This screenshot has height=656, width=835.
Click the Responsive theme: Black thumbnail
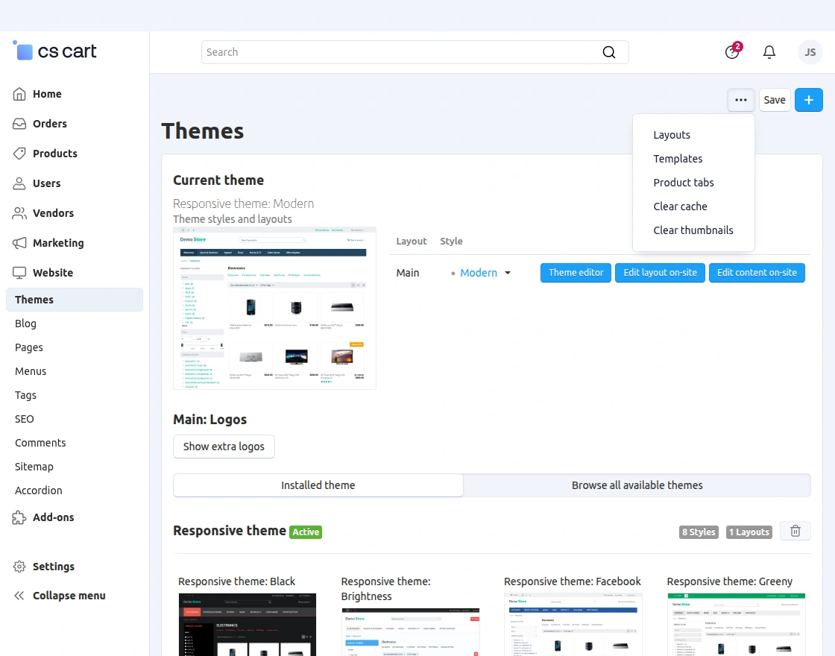coord(247,625)
